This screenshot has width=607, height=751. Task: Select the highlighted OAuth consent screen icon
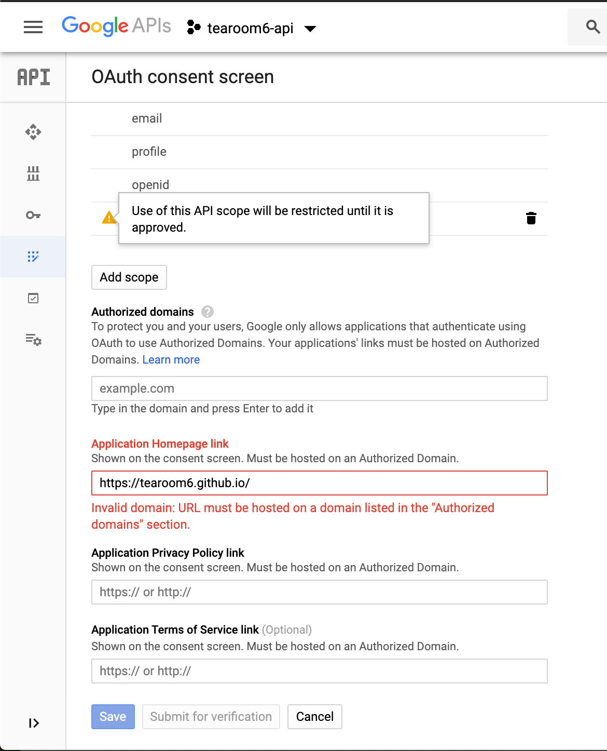coord(33,256)
